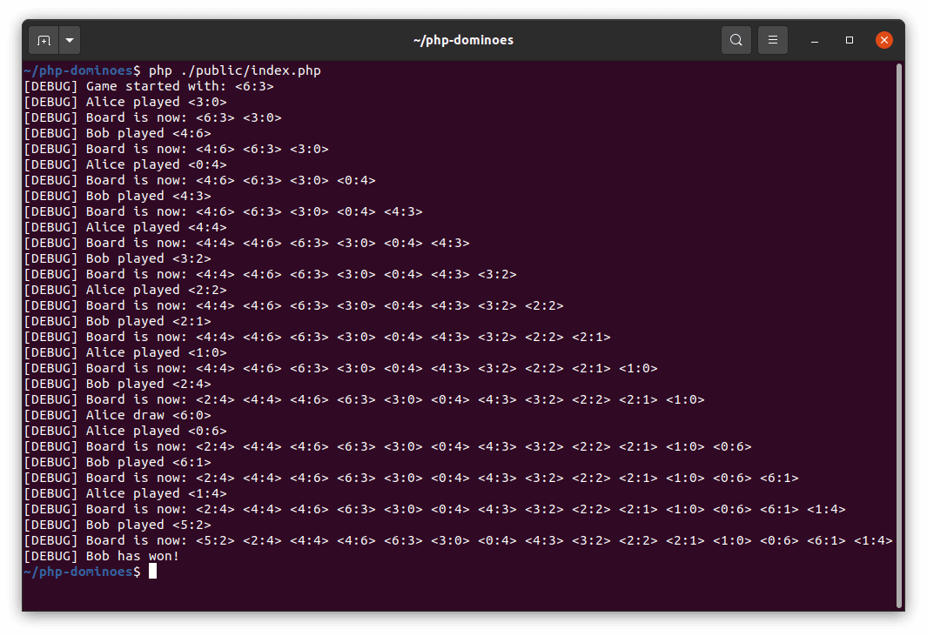The width and height of the screenshot is (927, 636).
Task: Click 'Game started with: <6:3>' line
Action: [x=149, y=86]
